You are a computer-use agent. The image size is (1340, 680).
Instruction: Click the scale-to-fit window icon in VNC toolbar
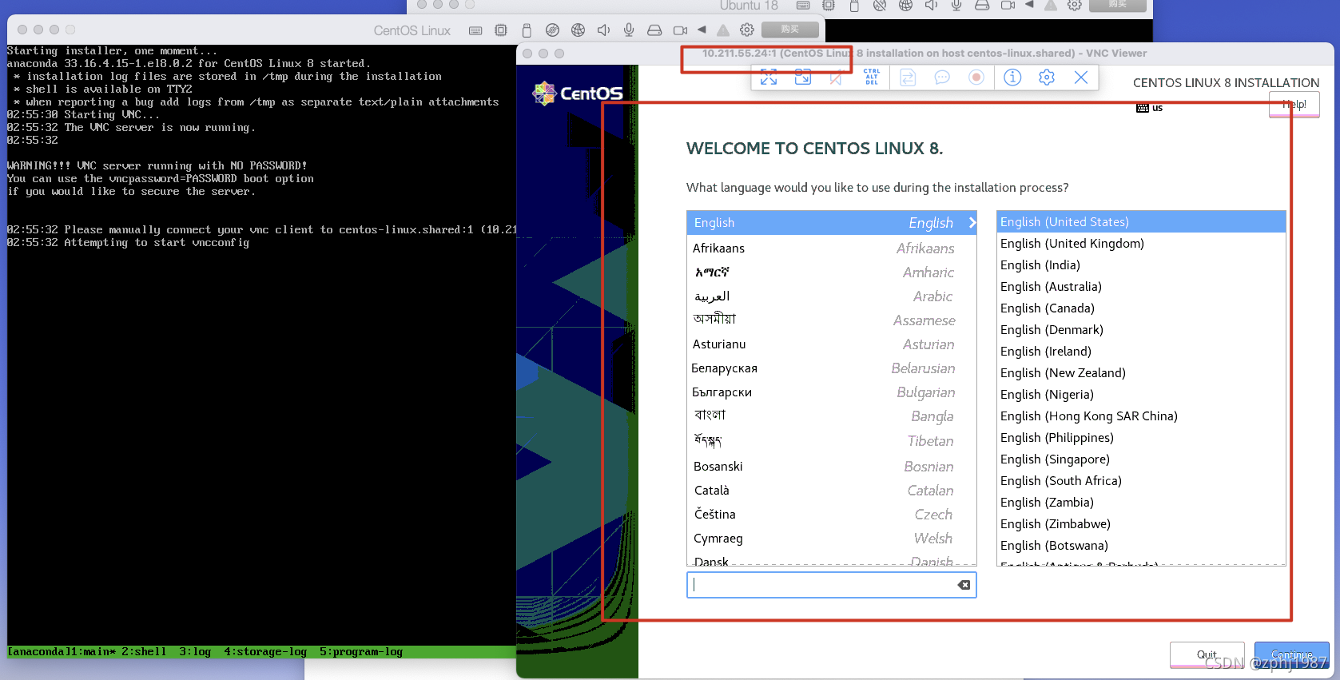click(802, 78)
